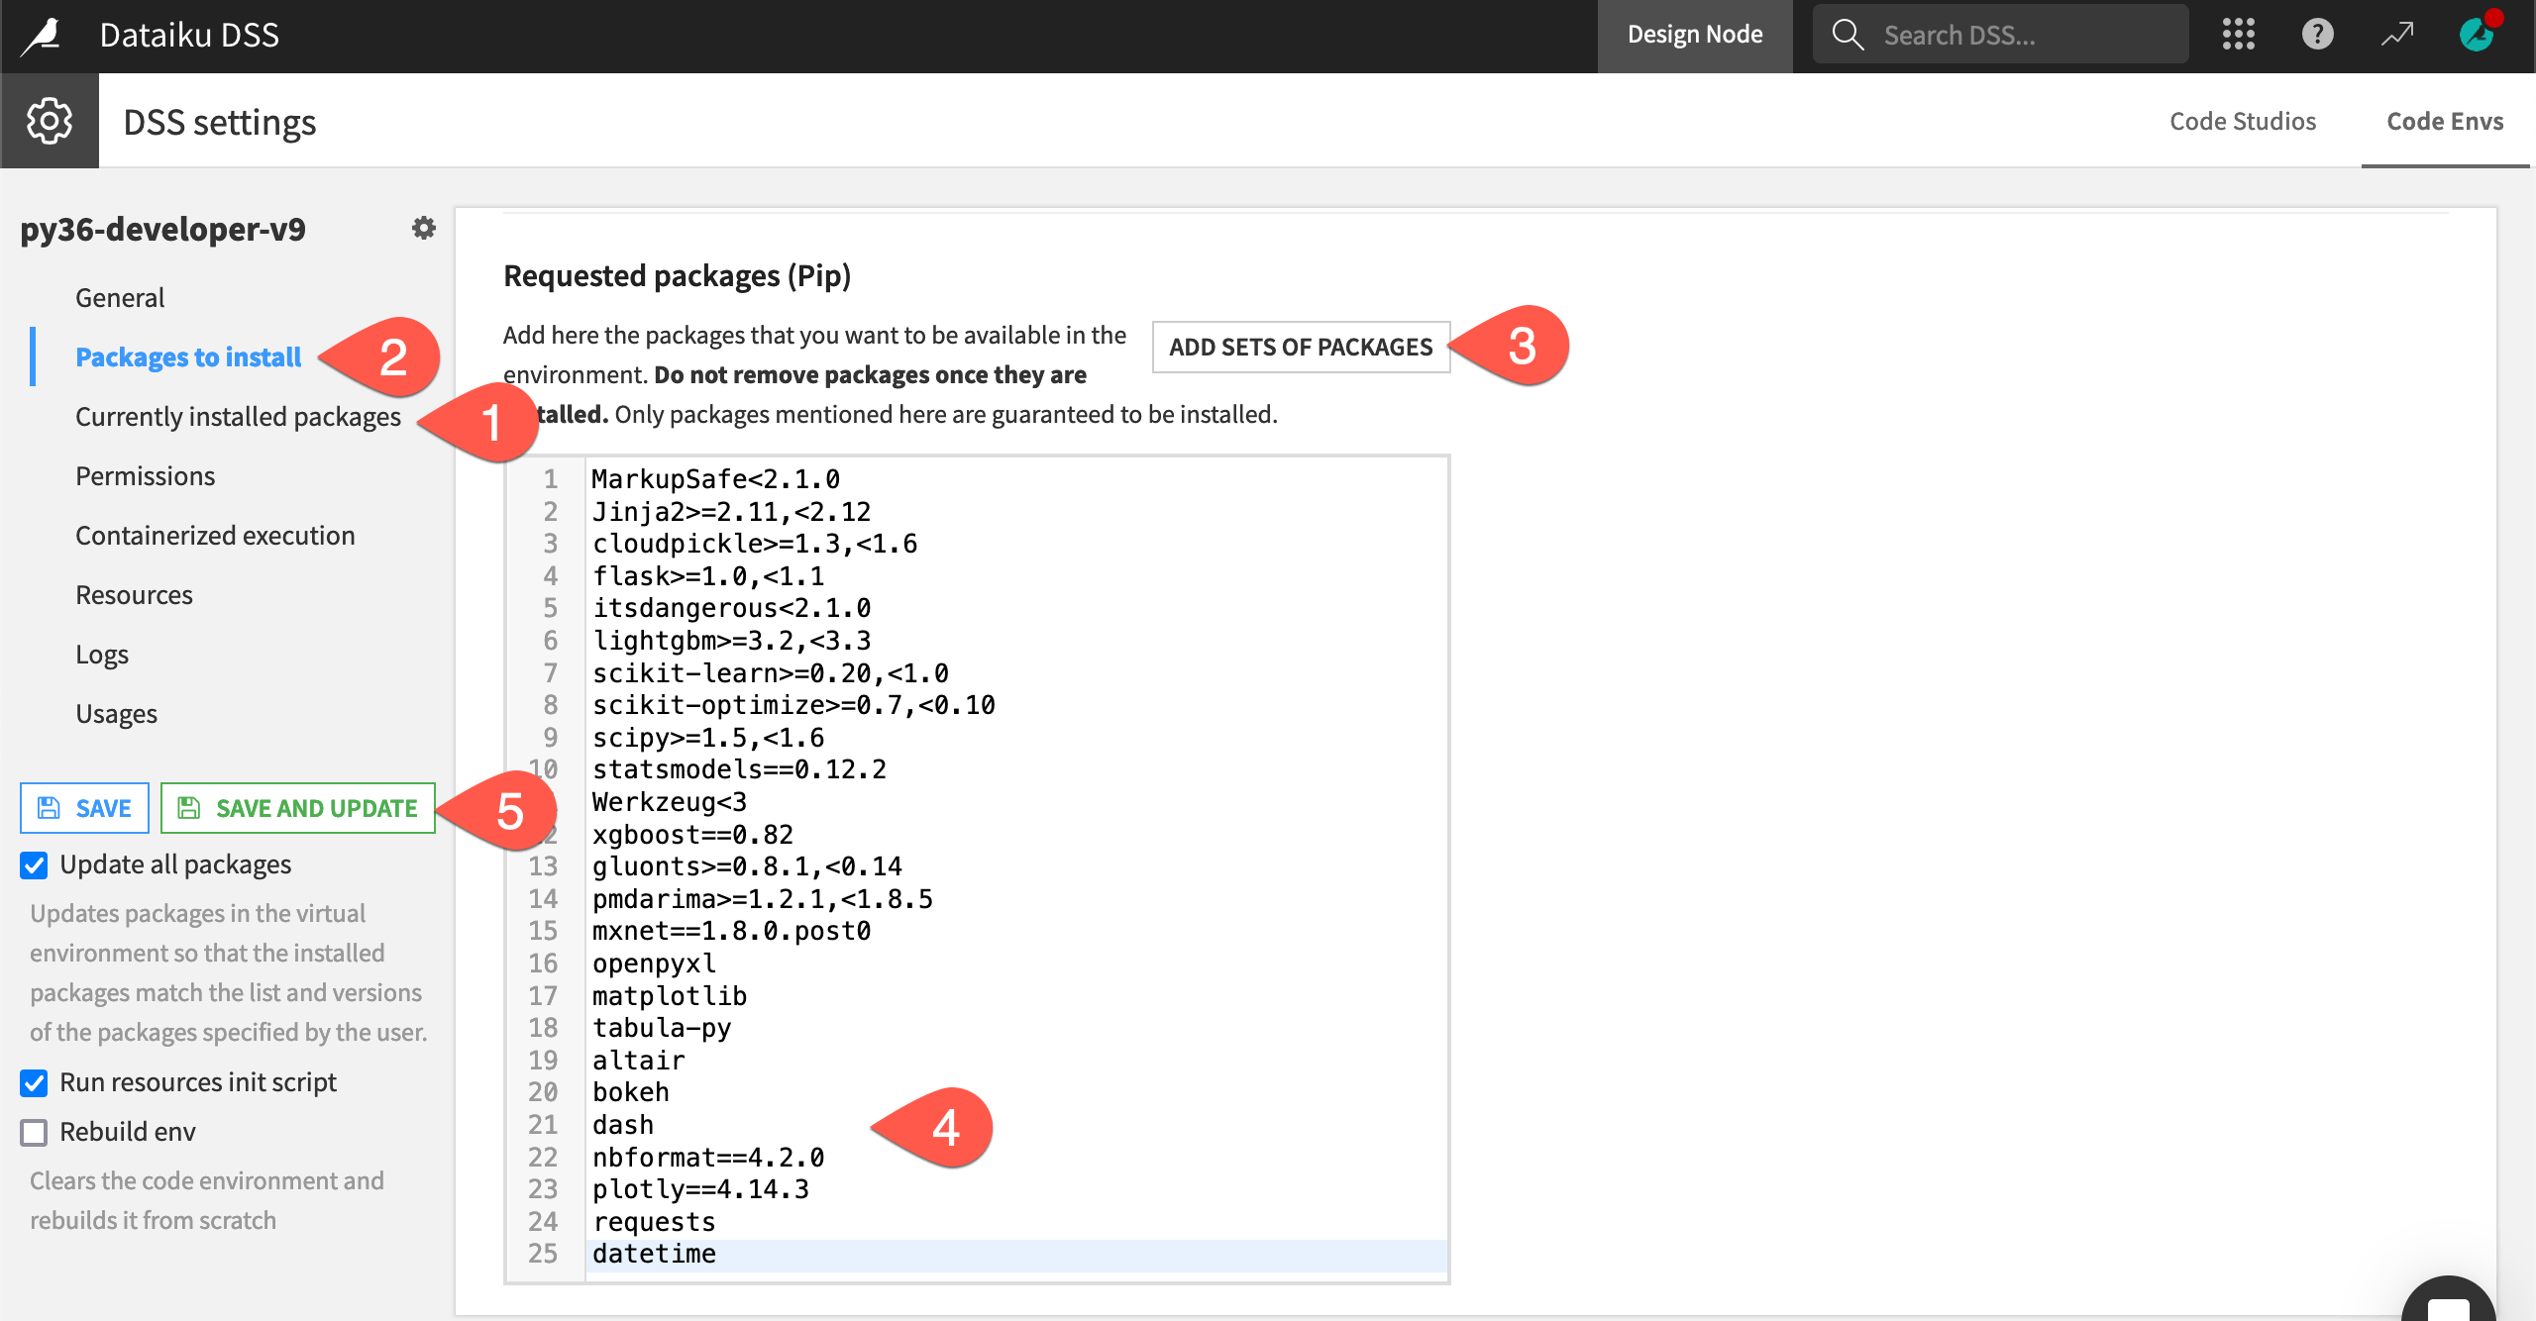Click the SAVE button

click(x=84, y=808)
